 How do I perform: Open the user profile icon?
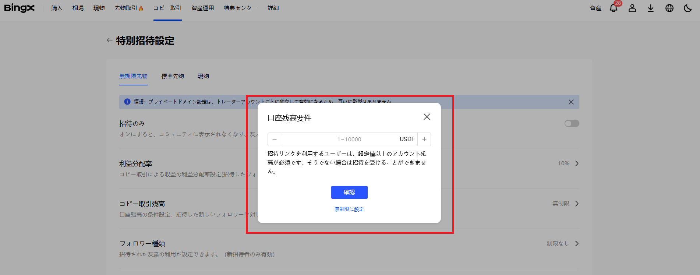632,8
